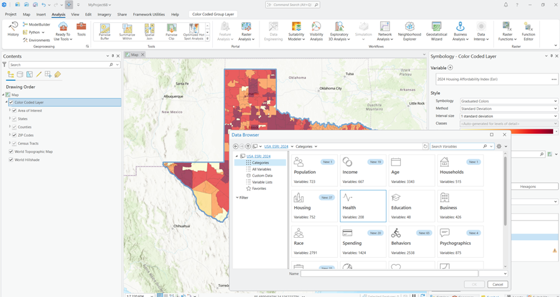Expand the Area of Interest layer
Screen dimensions: 560x297
point(10,110)
